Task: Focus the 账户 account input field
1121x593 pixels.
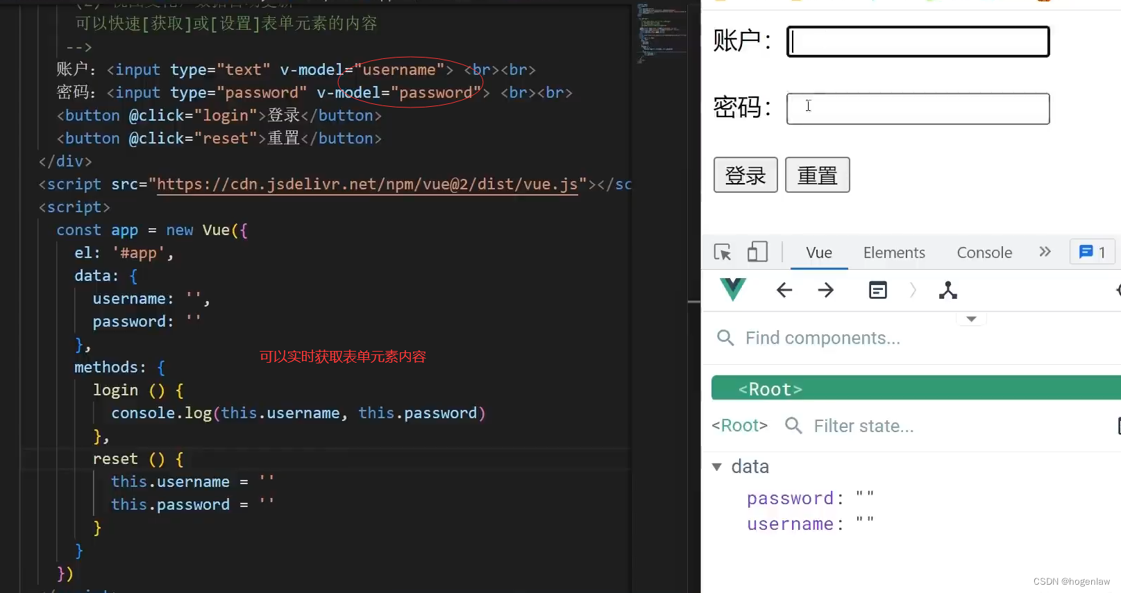Action: [918, 42]
